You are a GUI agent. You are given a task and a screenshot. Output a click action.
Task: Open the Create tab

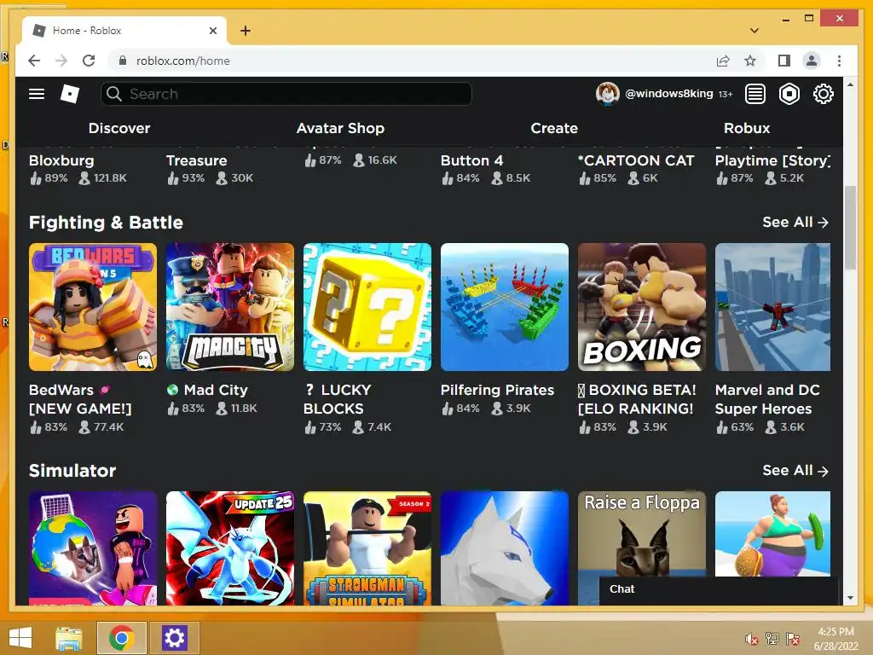pyautogui.click(x=554, y=128)
